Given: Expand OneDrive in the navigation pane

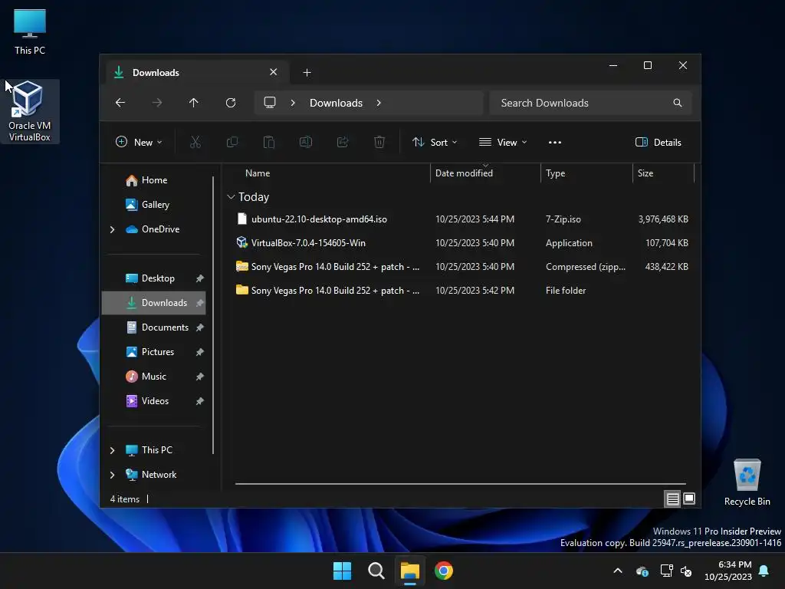Looking at the screenshot, I should pyautogui.click(x=112, y=229).
